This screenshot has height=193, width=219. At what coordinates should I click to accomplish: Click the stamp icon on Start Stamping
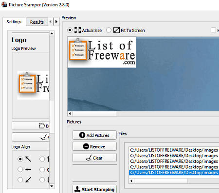point(77,189)
